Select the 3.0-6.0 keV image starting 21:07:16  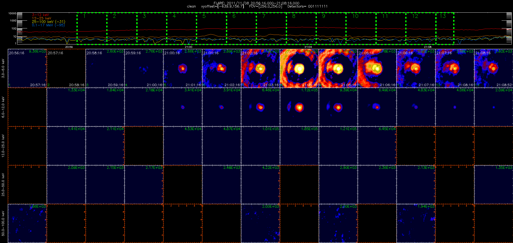coord(455,68)
